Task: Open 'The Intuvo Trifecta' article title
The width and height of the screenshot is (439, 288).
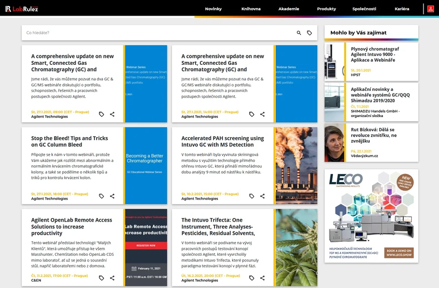Action: (x=218, y=226)
